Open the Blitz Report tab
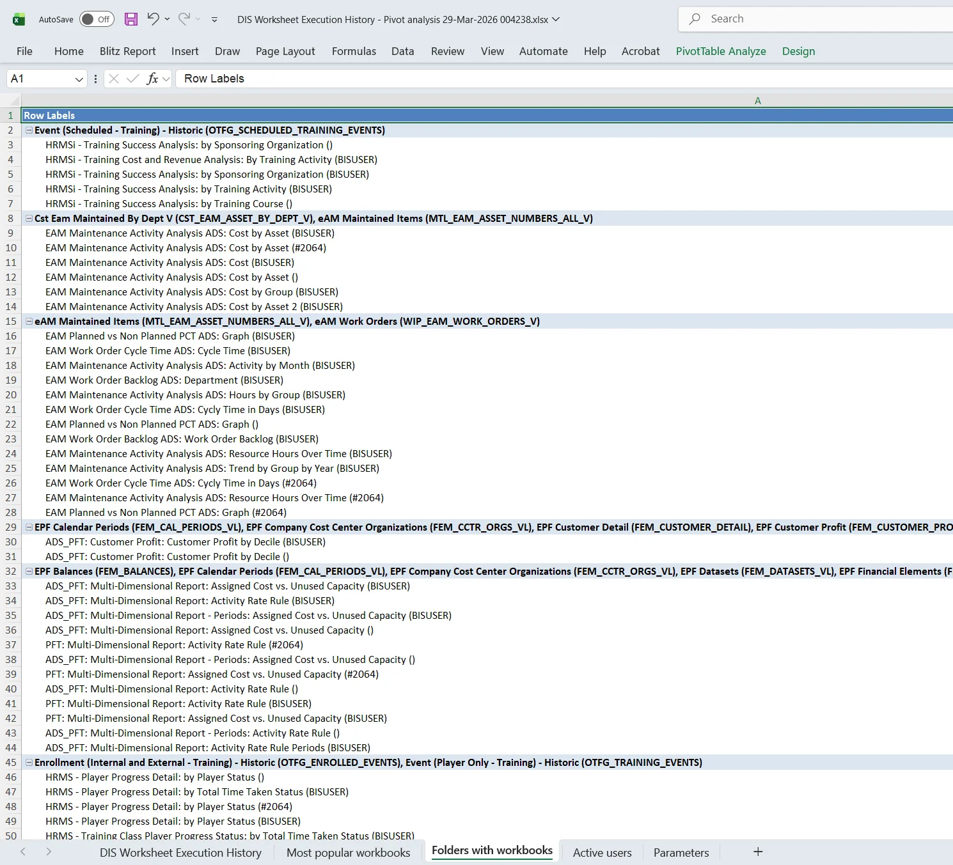This screenshot has width=953, height=865. (x=127, y=51)
